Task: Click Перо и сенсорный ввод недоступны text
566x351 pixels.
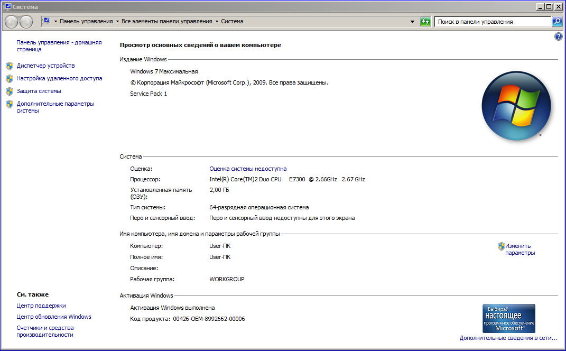Action: point(282,218)
